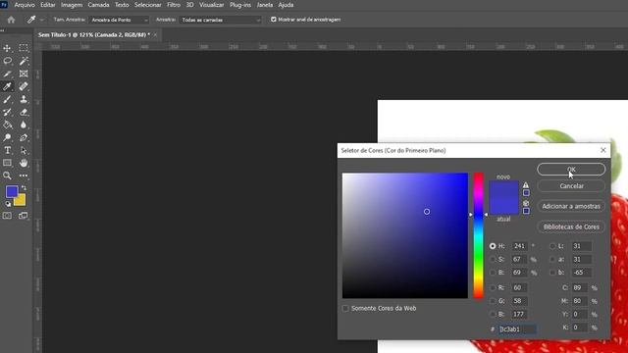Click the R value field showing 60
628x353 pixels.
519,287
